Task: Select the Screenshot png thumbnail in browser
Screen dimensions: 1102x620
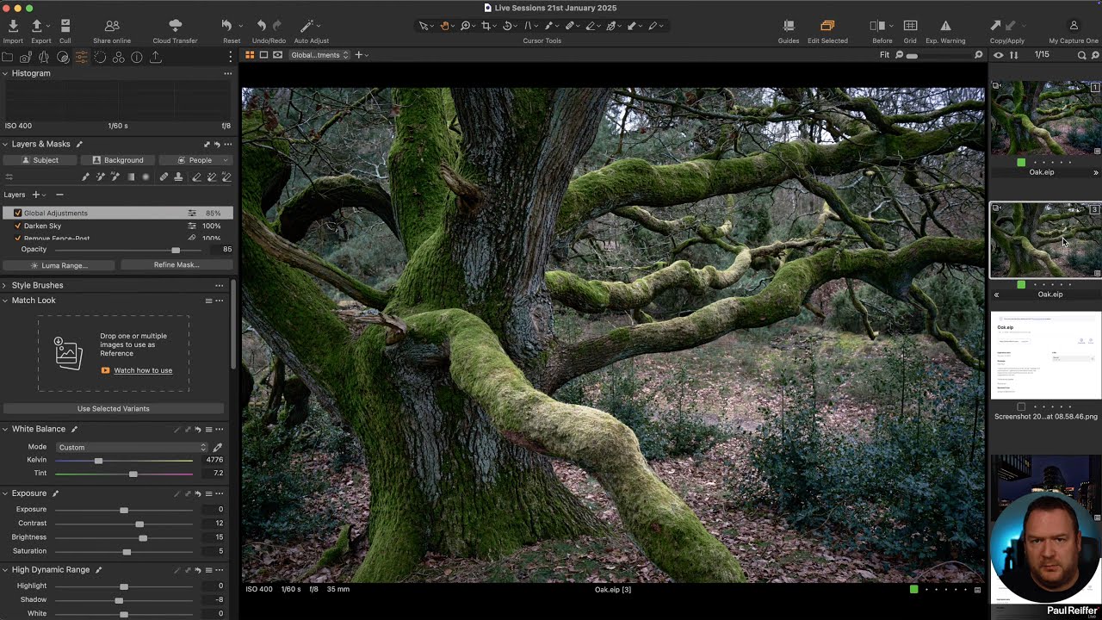Action: (1046, 355)
